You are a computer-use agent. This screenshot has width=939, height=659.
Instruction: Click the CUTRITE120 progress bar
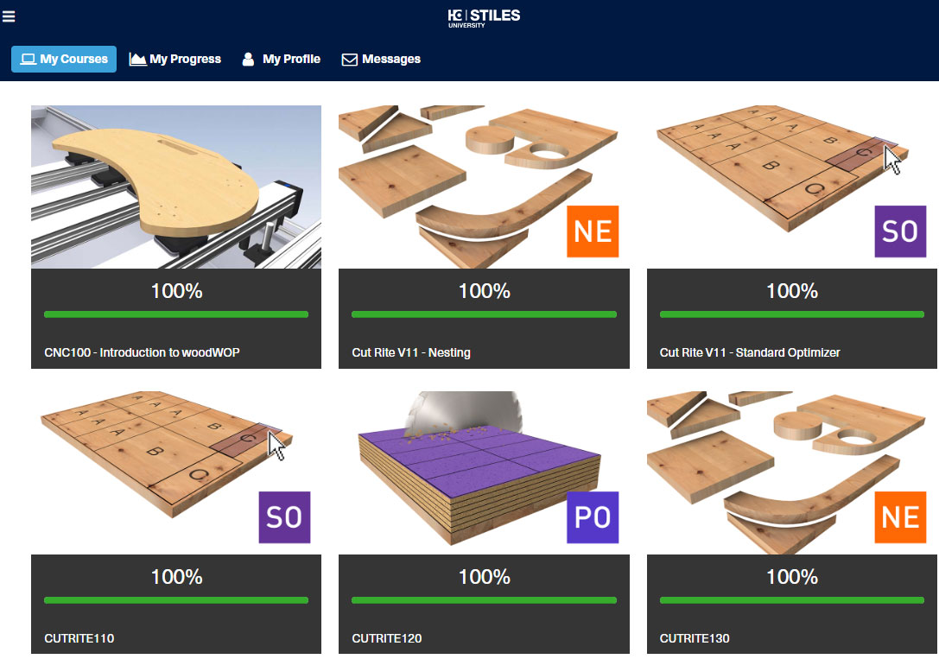pyautogui.click(x=484, y=599)
